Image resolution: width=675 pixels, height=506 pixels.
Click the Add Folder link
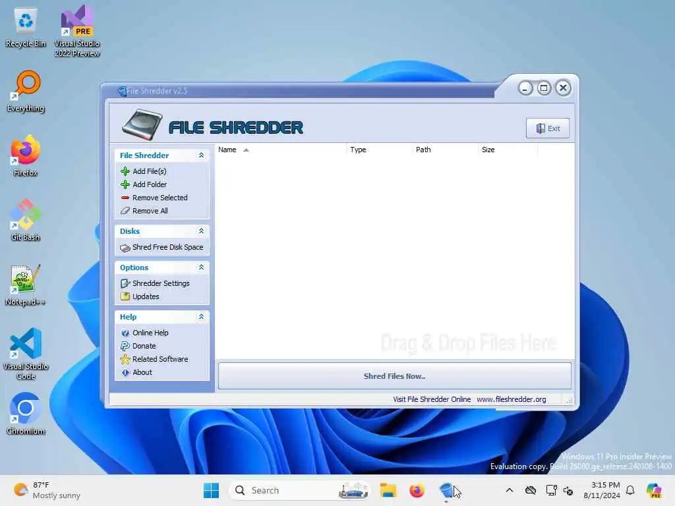(150, 184)
